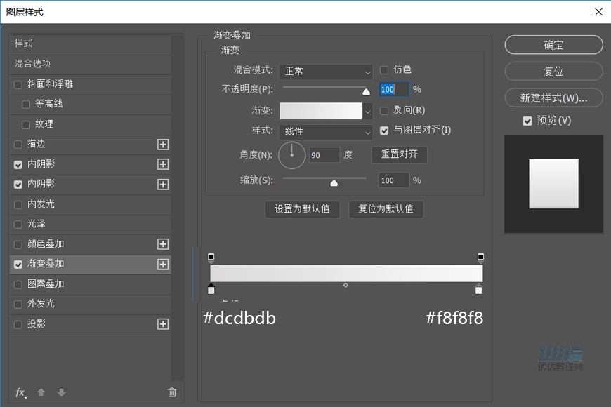Open the 混合模式 blend mode dropdown

coord(326,72)
